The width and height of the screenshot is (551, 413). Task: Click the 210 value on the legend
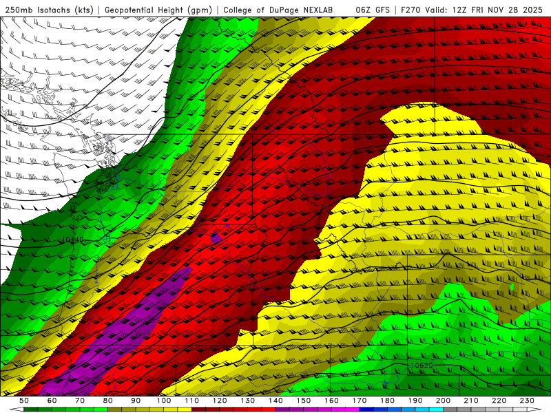point(472,401)
